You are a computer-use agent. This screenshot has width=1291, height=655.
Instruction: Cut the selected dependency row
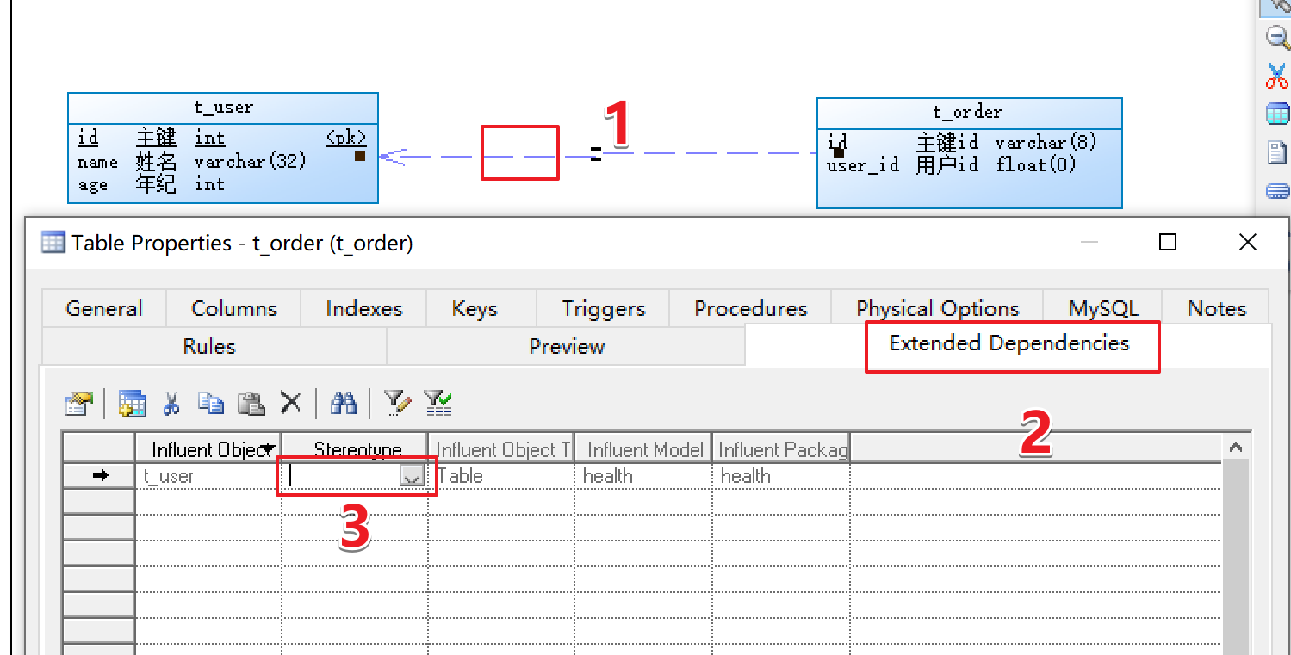[171, 402]
